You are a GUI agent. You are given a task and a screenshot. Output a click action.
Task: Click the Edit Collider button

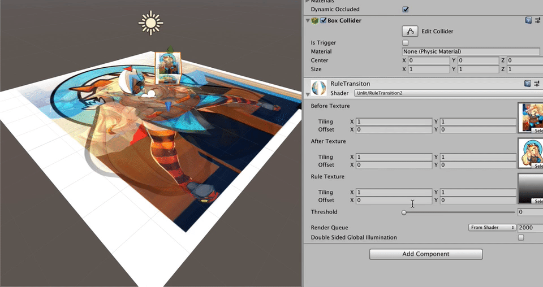pos(410,31)
